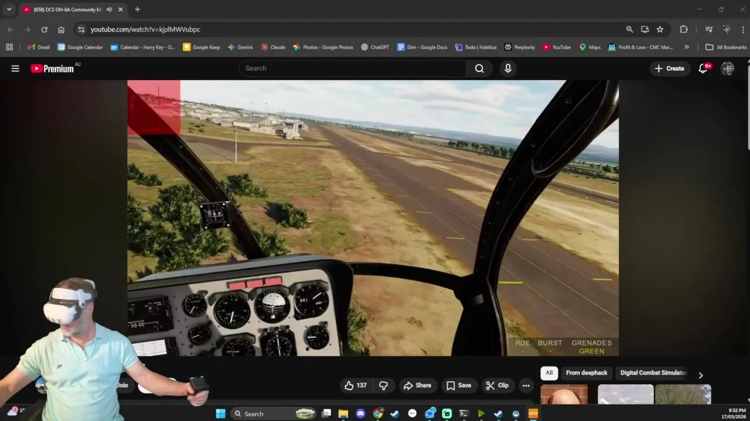Select the Digital Combat Simulator chip
The image size is (750, 421).
tap(653, 372)
